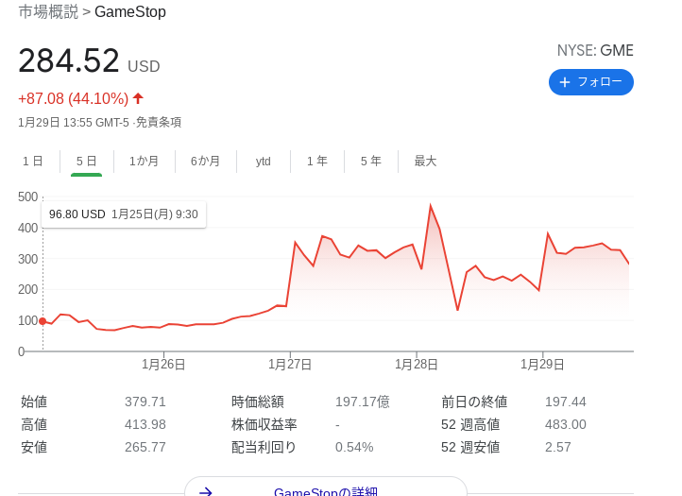Click the GameStop breadcrumb text
This screenshot has width=682, height=496.
[130, 11]
